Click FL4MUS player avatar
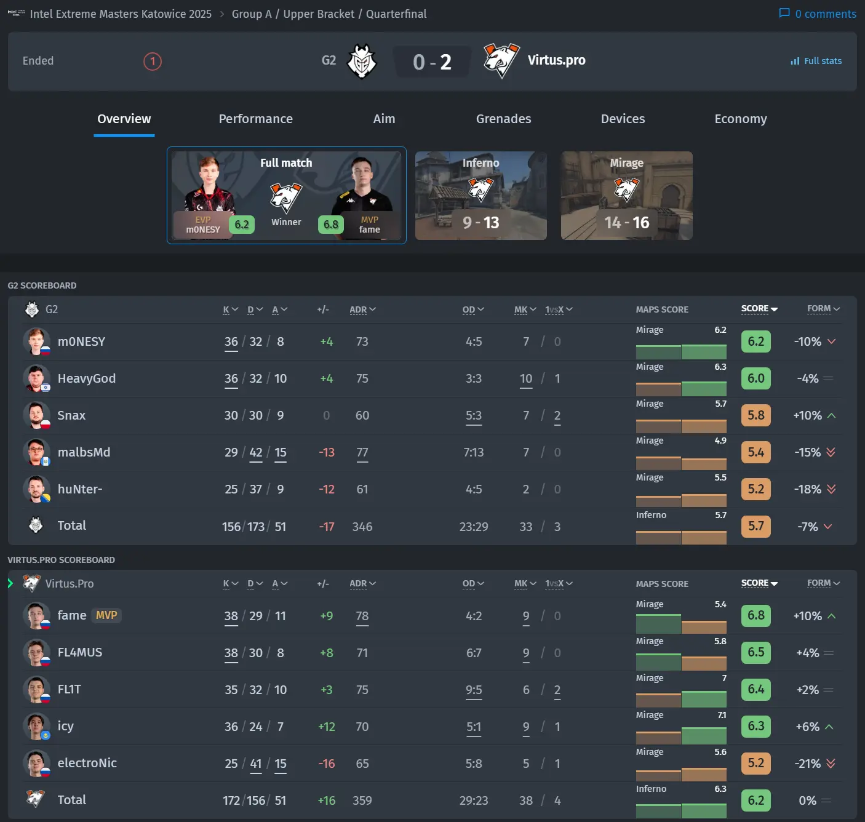This screenshot has height=822, width=865. [36, 652]
